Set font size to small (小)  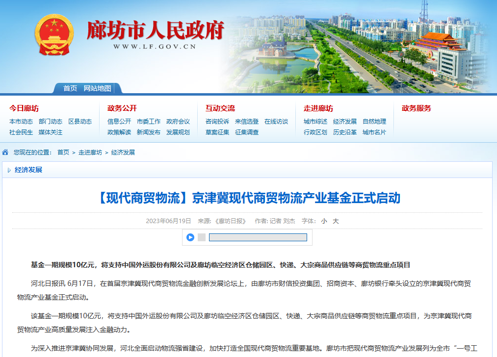click(324, 221)
